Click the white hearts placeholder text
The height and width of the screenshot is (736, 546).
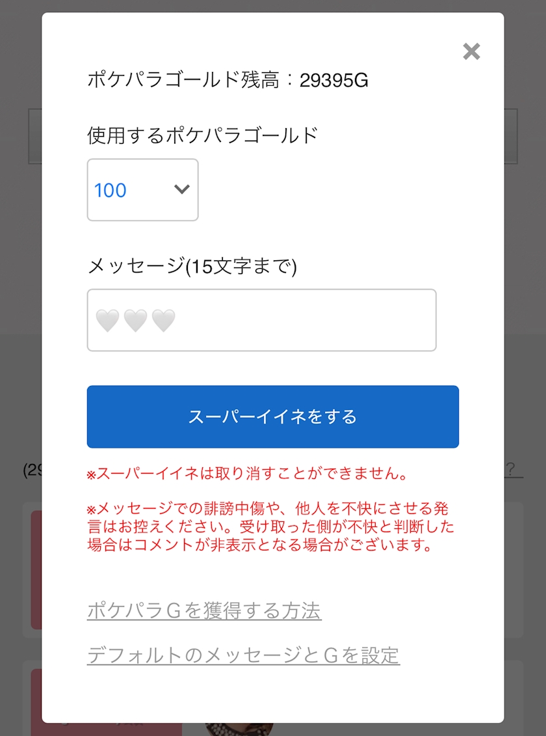[x=135, y=320]
